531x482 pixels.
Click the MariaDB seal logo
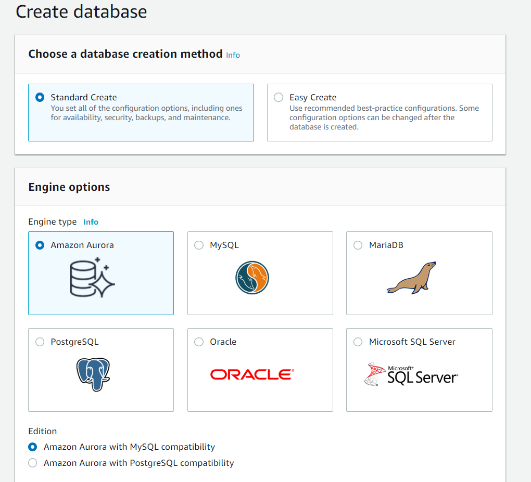(411, 278)
